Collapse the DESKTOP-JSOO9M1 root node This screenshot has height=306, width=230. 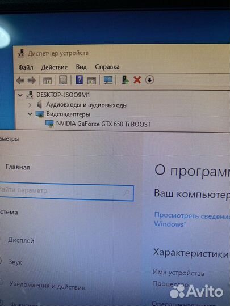[x=20, y=95]
